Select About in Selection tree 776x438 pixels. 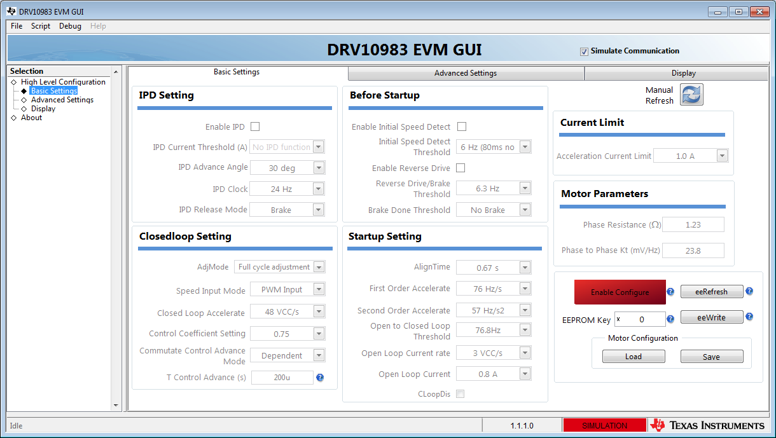click(31, 118)
